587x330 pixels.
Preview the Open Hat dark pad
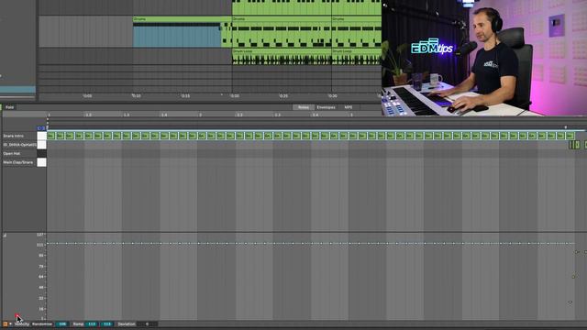[x=41, y=153]
